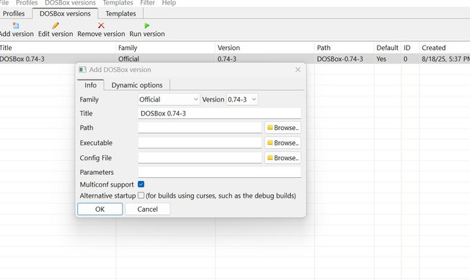Enable the Alternative startup checkbox
The width and height of the screenshot is (470, 280).
click(141, 195)
